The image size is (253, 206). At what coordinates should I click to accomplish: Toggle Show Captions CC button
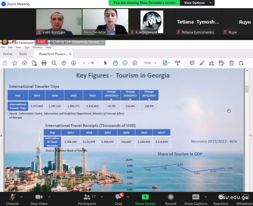point(196,199)
